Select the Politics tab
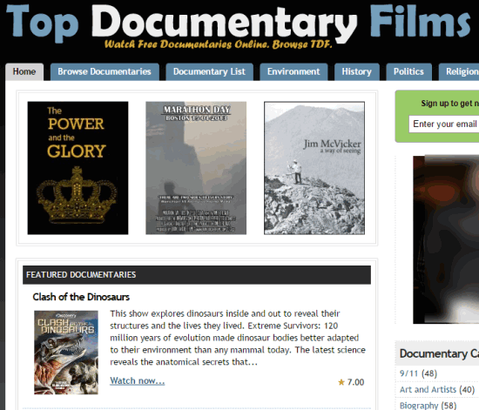Viewport: 479px width, 410px height. click(x=408, y=72)
